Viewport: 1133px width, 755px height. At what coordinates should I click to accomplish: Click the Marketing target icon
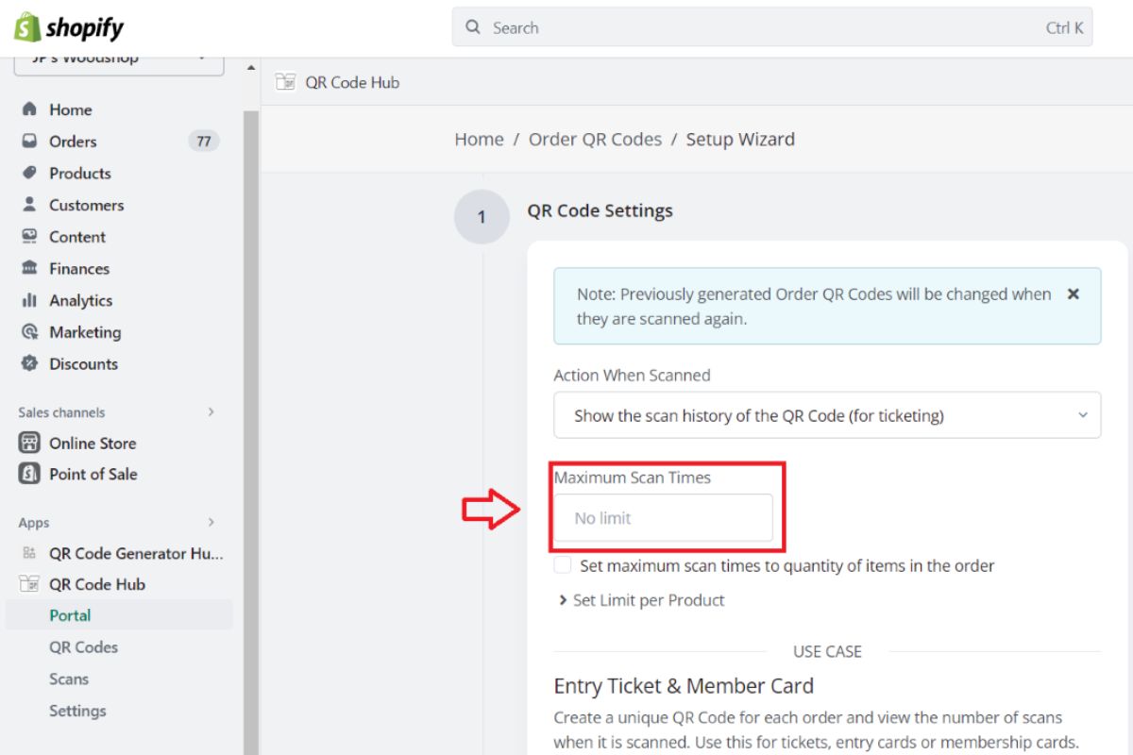pyautogui.click(x=29, y=332)
